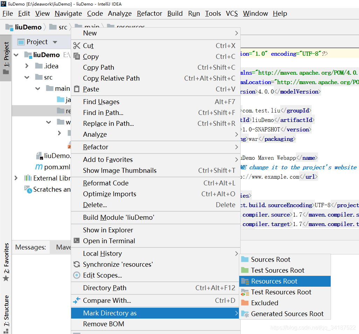359x334 pixels.
Task: Click the Compare With arrows icon
Action: pyautogui.click(x=77, y=300)
